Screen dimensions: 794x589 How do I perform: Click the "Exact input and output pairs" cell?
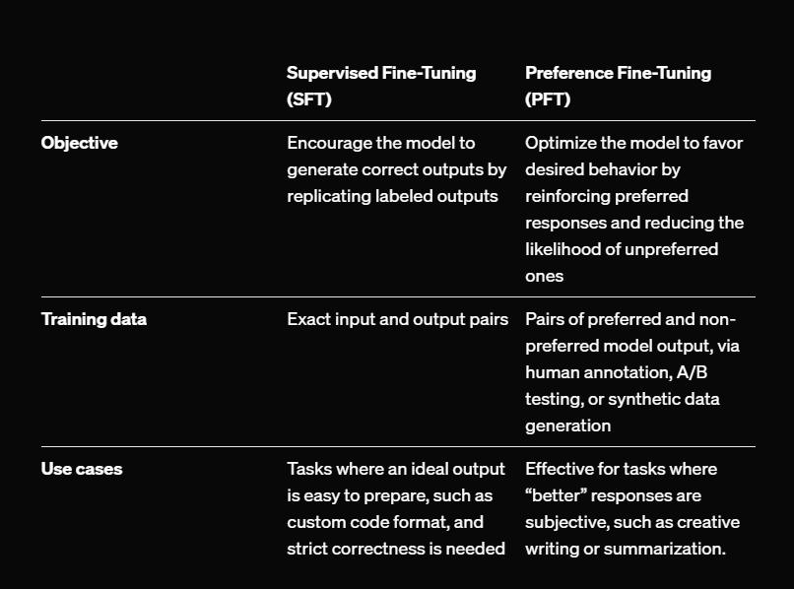(x=397, y=319)
